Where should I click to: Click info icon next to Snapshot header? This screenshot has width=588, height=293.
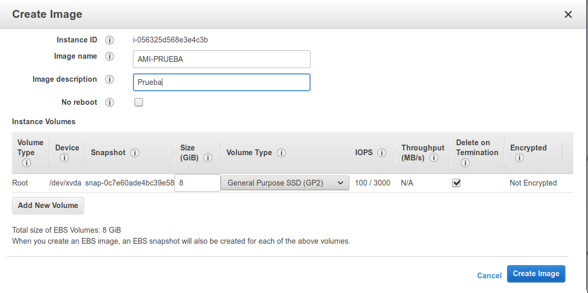(x=135, y=153)
